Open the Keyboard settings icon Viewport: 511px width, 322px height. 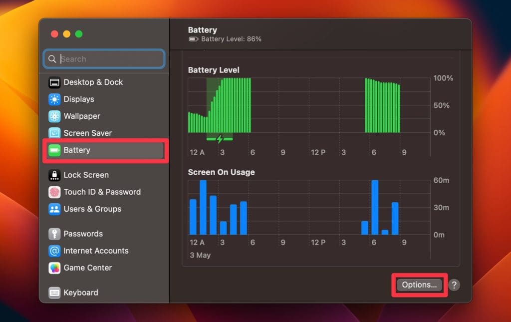[x=54, y=293]
